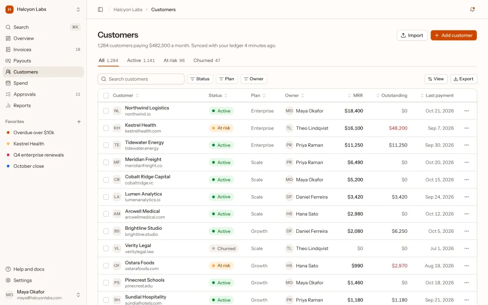This screenshot has height=305, width=488.
Task: Sort by the Outstanding column header
Action: pos(391,96)
